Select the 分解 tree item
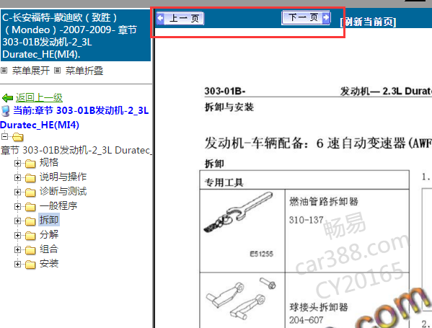This screenshot has width=432, height=328. [x=49, y=234]
